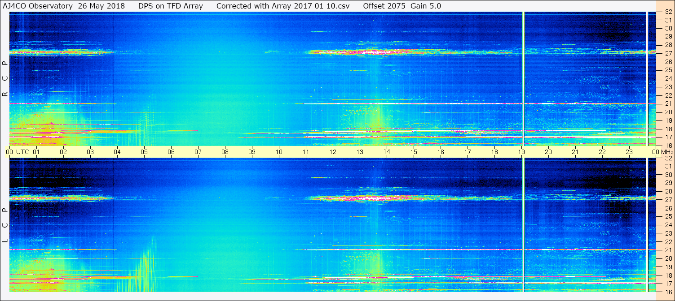Click the AJ4CO Observatory title text
675x301 pixels.
click(x=38, y=6)
